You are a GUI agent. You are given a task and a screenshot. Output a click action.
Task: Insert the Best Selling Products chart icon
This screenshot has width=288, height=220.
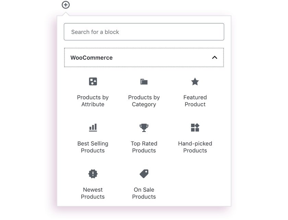tap(93, 127)
